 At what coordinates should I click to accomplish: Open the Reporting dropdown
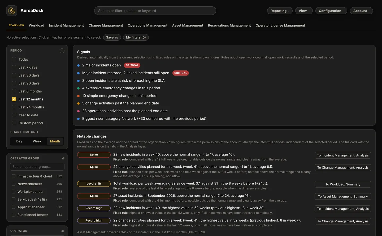pos(280,11)
